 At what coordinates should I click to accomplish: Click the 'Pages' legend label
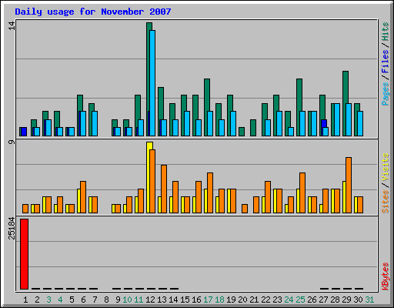tap(385, 94)
